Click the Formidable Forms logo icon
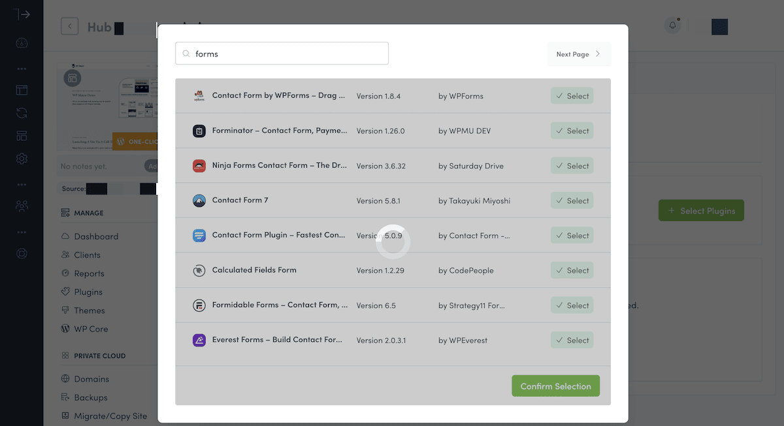 tap(199, 305)
